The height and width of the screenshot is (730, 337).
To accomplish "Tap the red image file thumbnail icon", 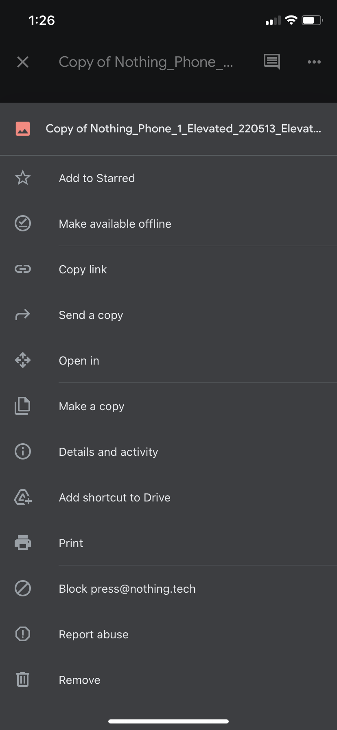I will tap(23, 129).
